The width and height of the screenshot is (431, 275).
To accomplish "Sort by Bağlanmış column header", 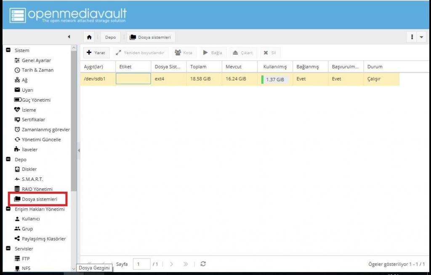I will coord(311,67).
